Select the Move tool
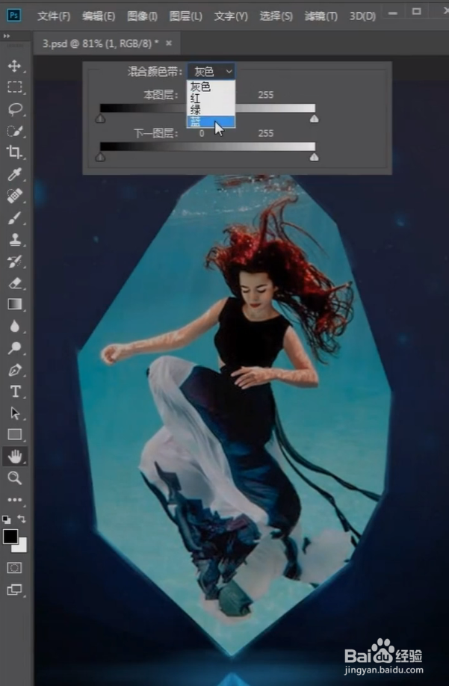The height and width of the screenshot is (686, 449). point(14,66)
